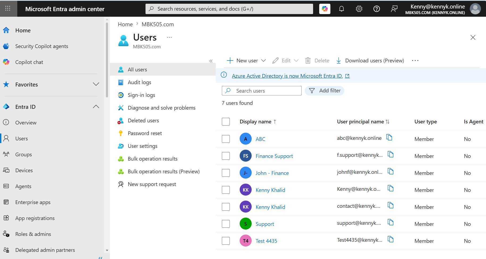Check the box for contact@kennyk... row
The width and height of the screenshot is (486, 259).
(x=226, y=207)
